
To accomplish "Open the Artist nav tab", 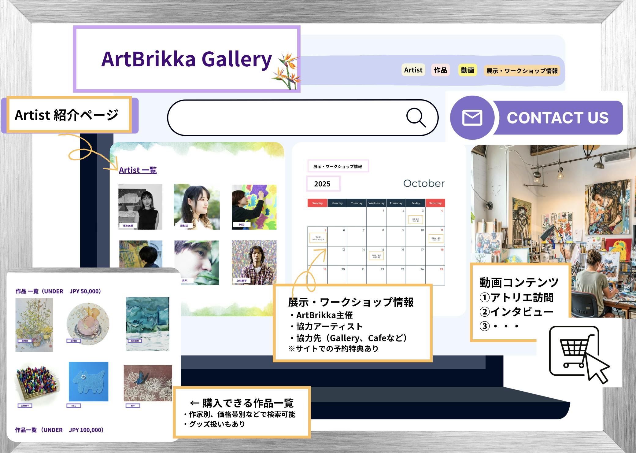I will [413, 70].
